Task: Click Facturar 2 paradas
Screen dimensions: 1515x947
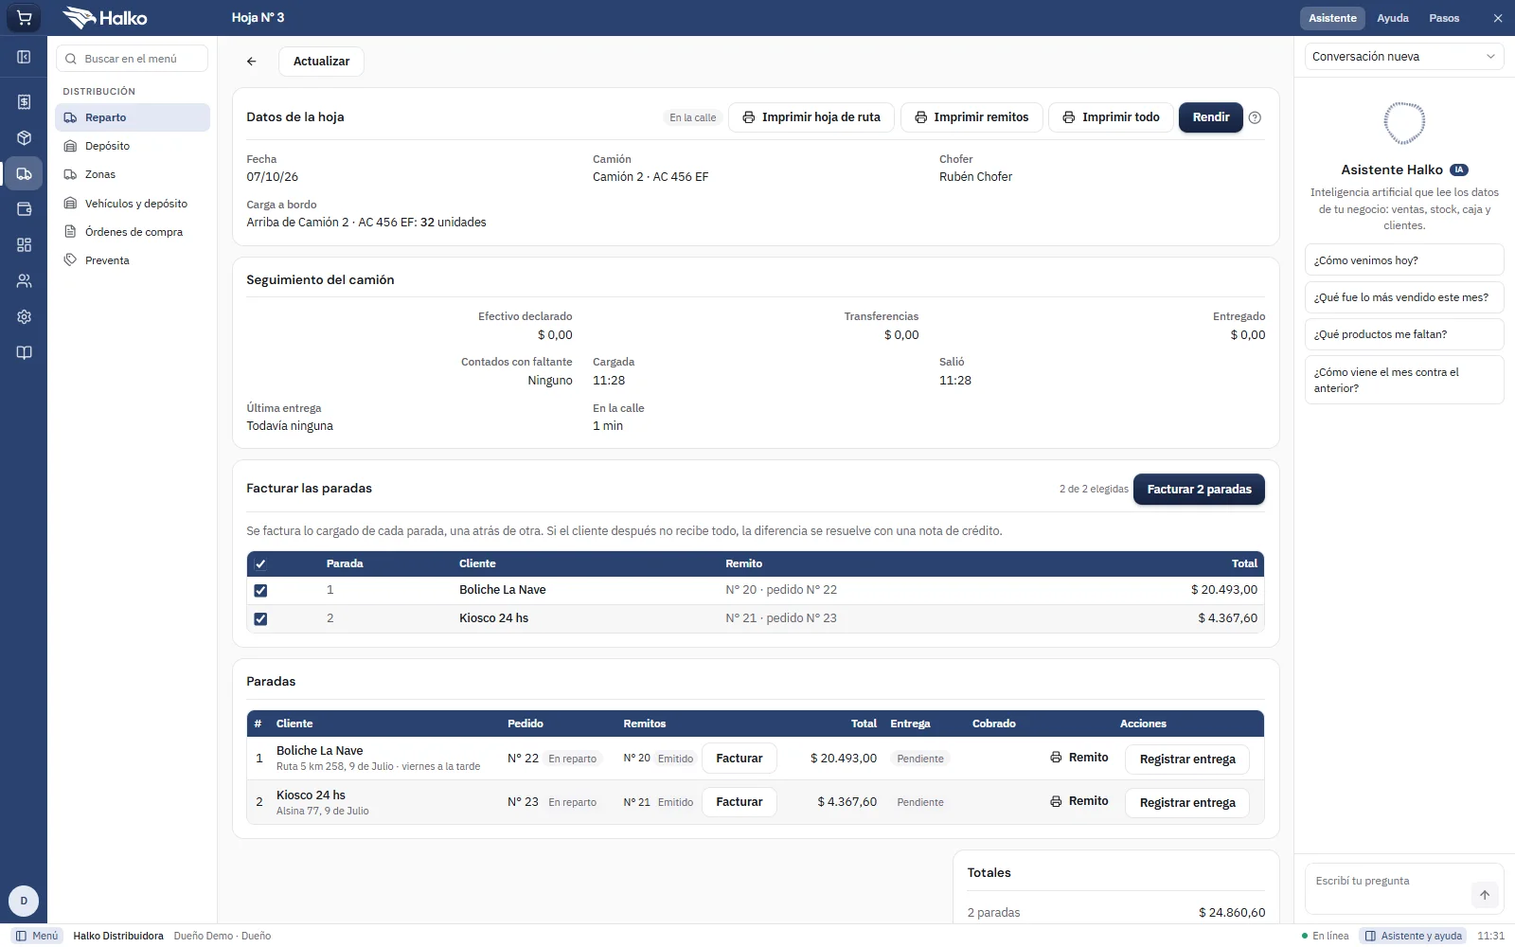Action: coord(1199,490)
